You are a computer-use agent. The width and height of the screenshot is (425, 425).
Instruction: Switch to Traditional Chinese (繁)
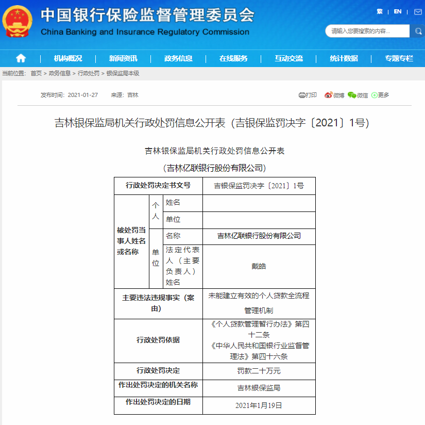380,11
